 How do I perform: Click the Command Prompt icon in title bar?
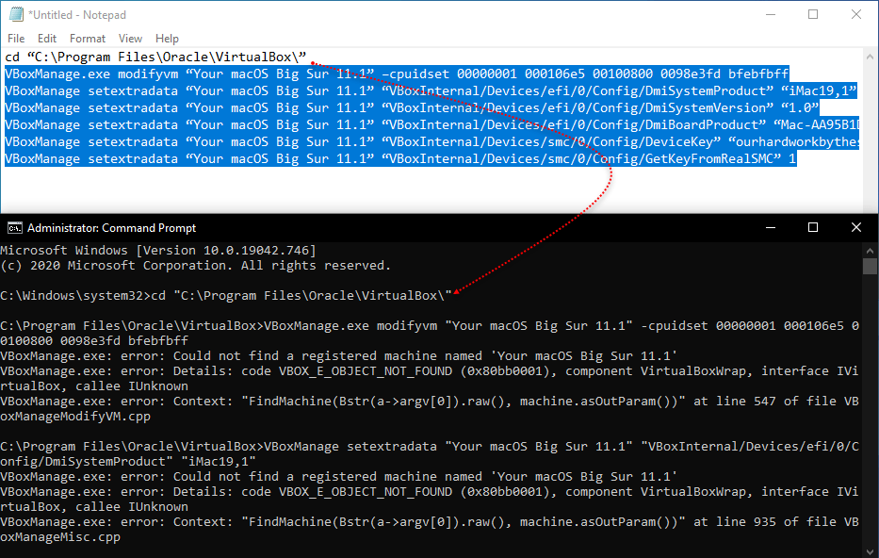(14, 228)
